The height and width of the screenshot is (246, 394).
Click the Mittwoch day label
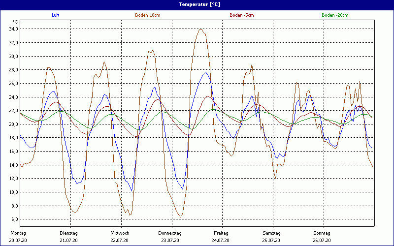tap(120, 233)
